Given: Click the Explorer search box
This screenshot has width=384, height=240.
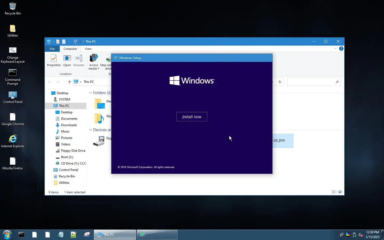Looking at the screenshot, I should coord(314,82).
